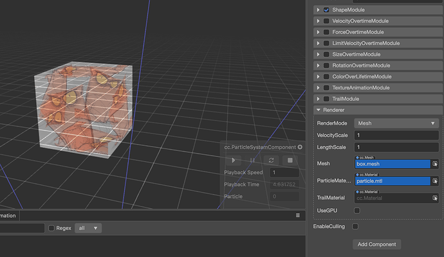Expand the TrailModule section
444x257 pixels.
318,99
